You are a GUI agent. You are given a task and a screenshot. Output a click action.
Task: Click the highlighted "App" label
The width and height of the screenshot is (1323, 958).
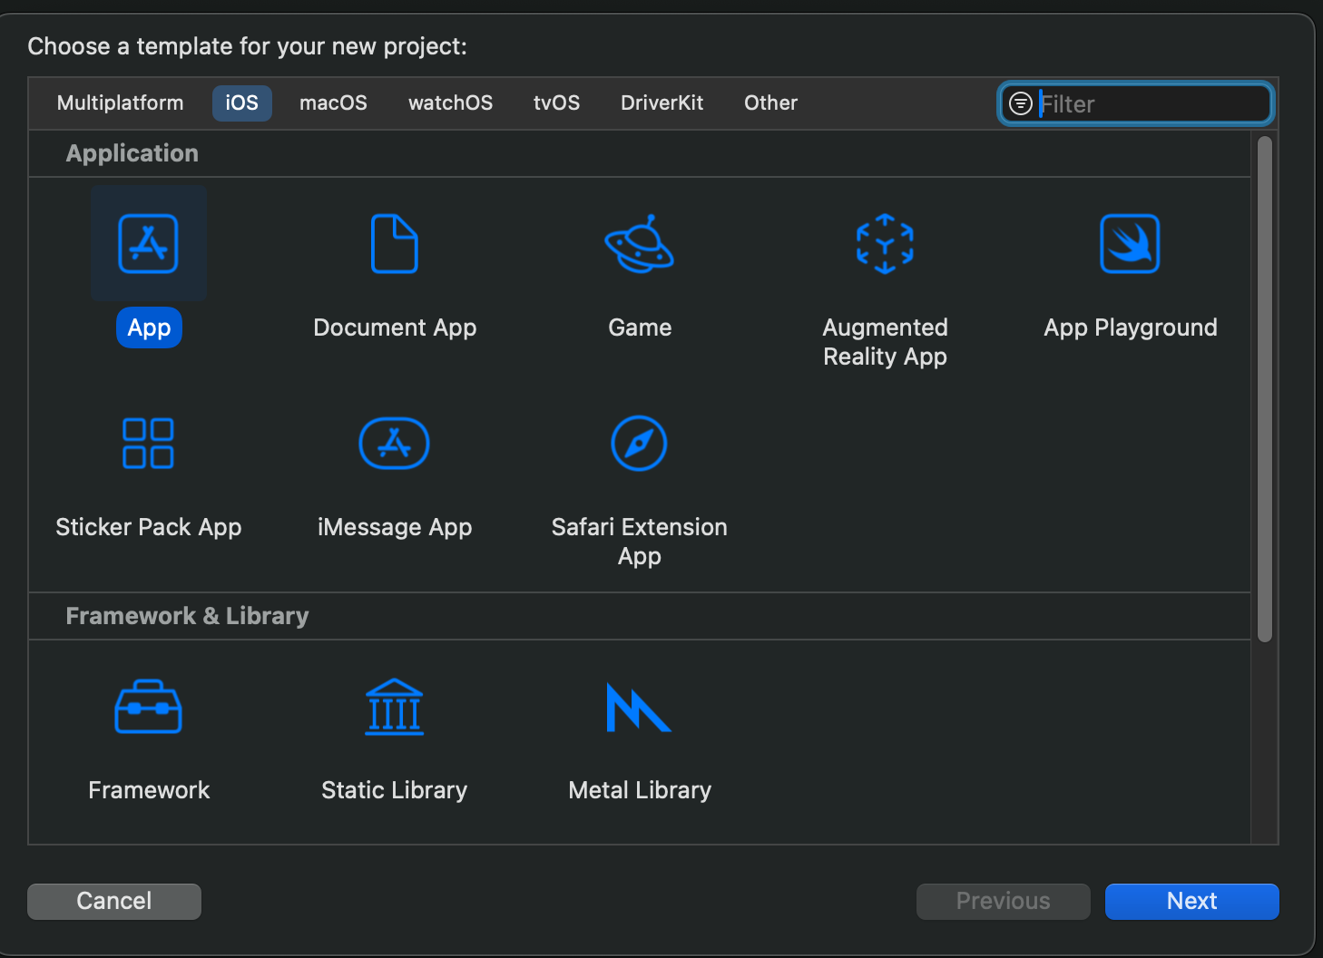click(x=150, y=327)
